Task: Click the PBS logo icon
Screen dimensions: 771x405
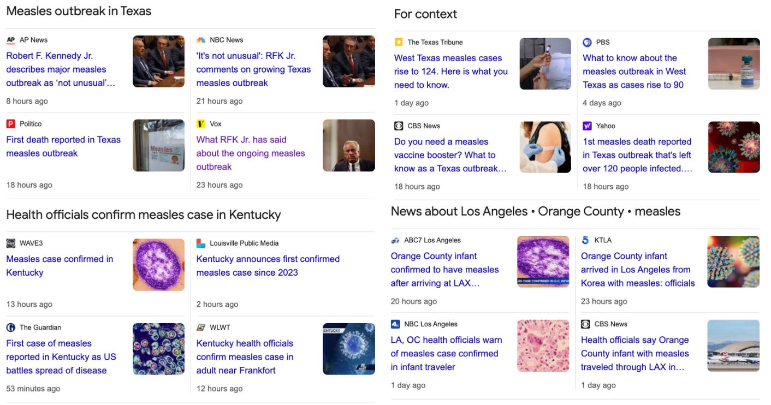Action: (588, 42)
